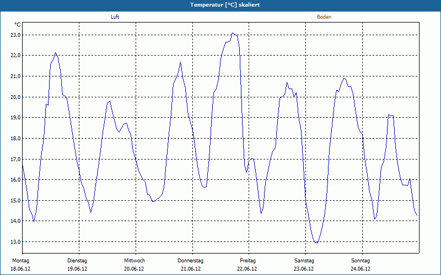
Task: Click the date 22.06.12
Action: 247,269
